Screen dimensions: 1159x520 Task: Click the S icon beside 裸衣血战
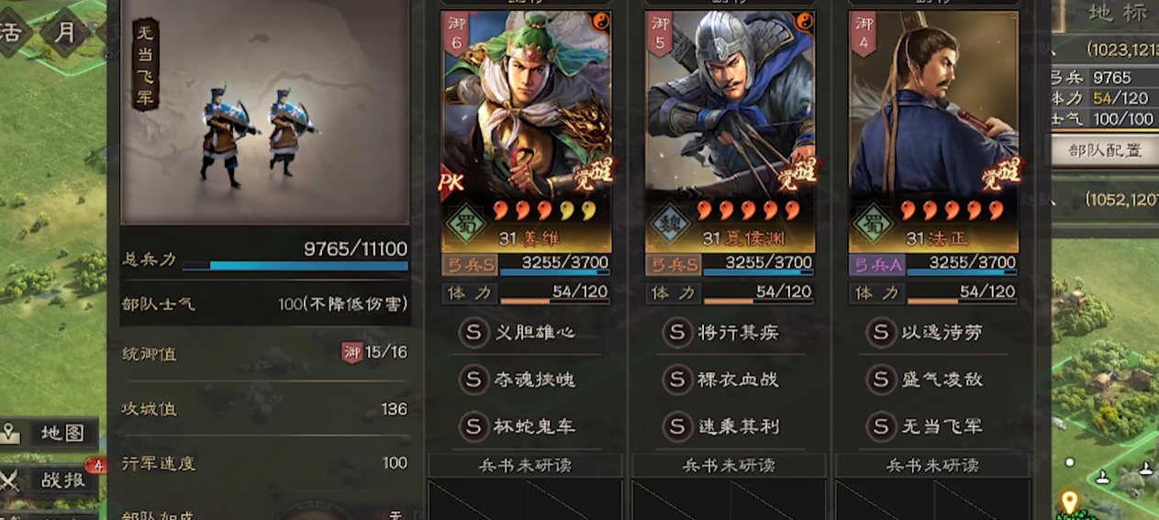(676, 379)
